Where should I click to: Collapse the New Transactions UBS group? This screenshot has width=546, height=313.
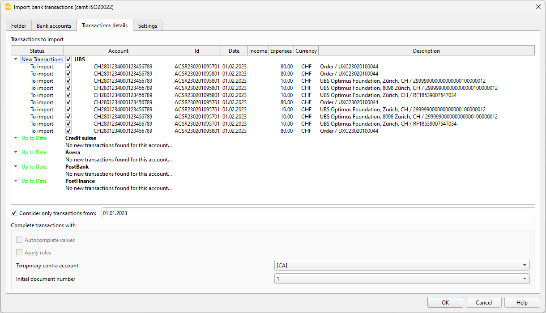(16, 59)
